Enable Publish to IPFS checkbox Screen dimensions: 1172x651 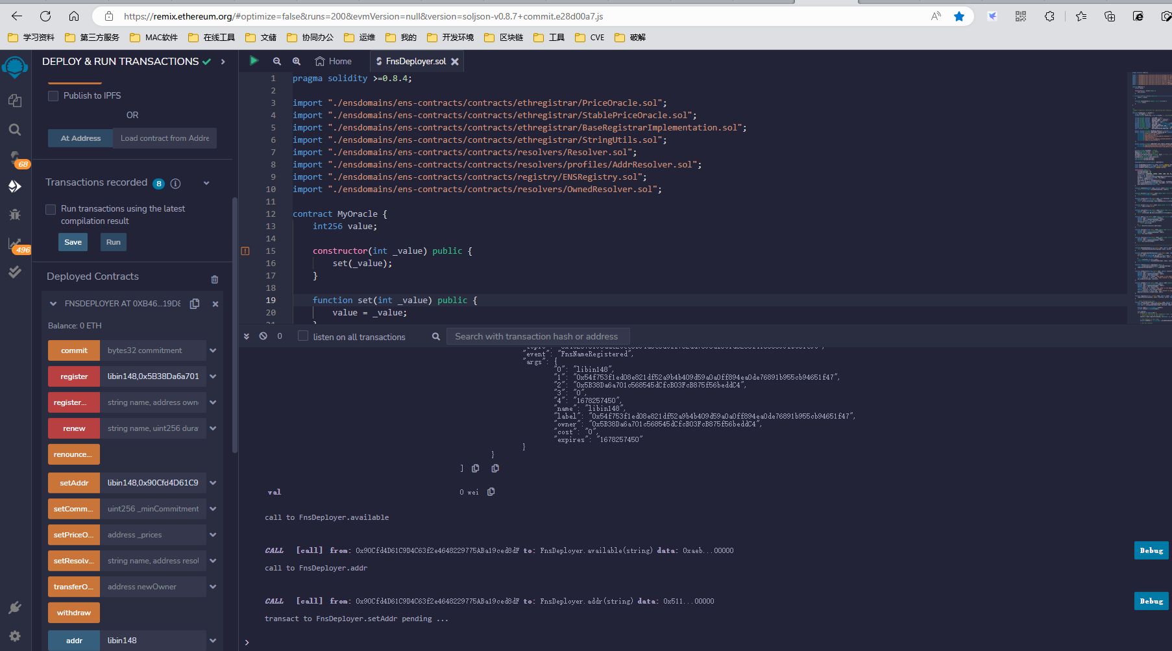53,95
